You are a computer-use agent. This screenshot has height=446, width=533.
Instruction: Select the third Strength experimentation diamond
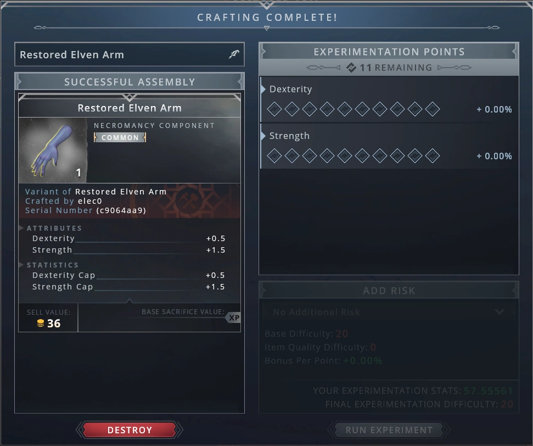pos(310,156)
